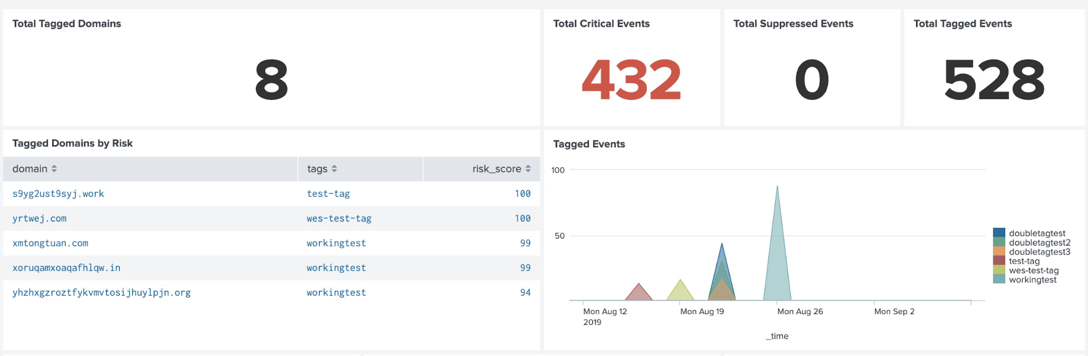This screenshot has height=356, width=1088.
Task: Click workingtest tag in xmtongtuan.com row
Action: [x=336, y=243]
